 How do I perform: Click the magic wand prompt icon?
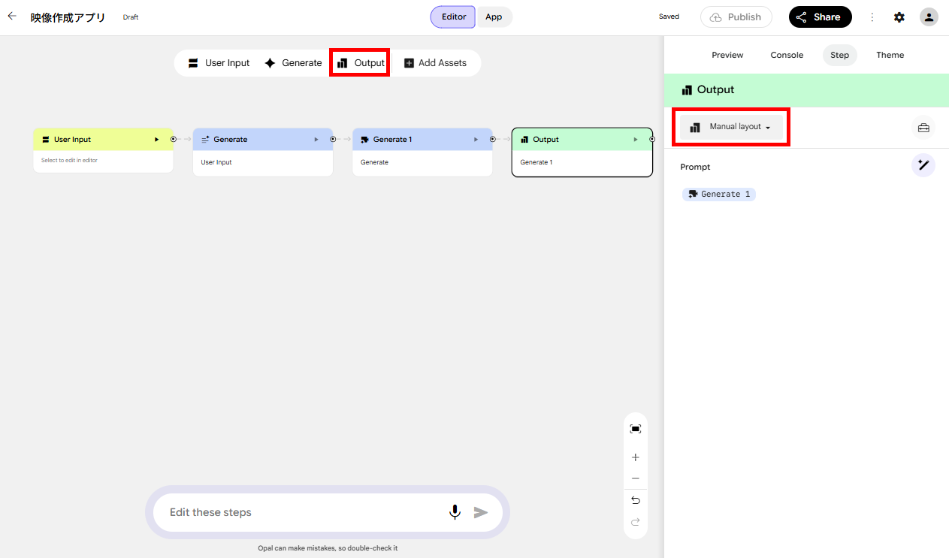click(x=923, y=165)
